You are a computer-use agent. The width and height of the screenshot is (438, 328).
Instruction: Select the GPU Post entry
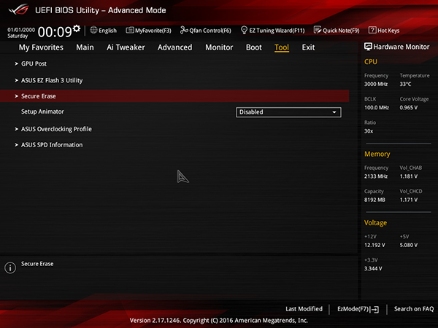point(34,64)
